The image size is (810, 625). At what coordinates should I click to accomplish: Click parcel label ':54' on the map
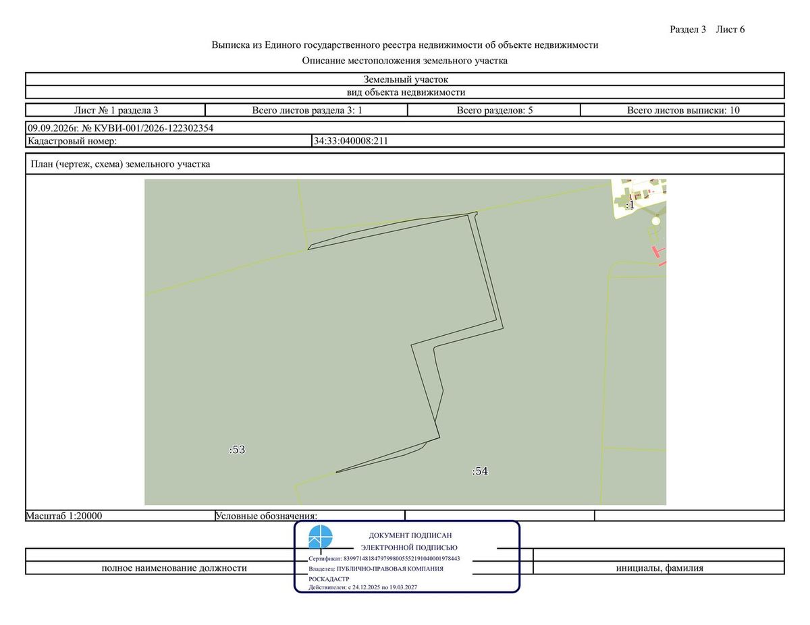coord(480,471)
